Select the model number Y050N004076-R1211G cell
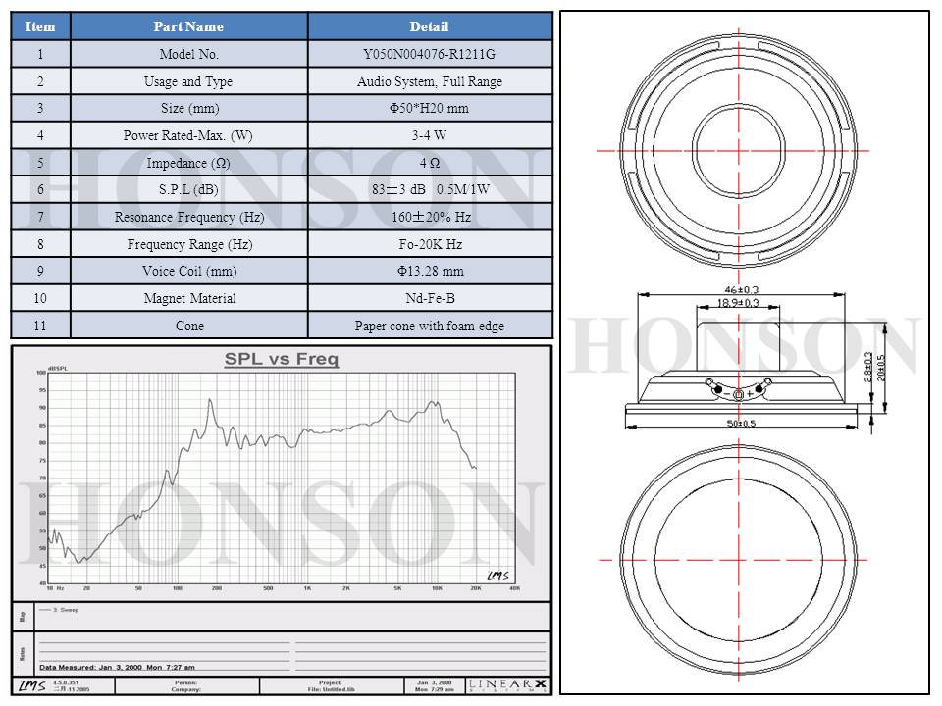 429,55
